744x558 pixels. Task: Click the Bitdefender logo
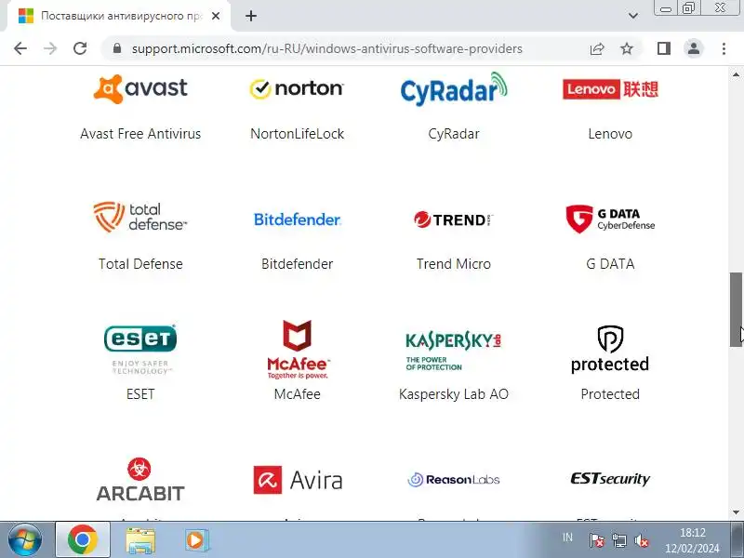coord(297,219)
